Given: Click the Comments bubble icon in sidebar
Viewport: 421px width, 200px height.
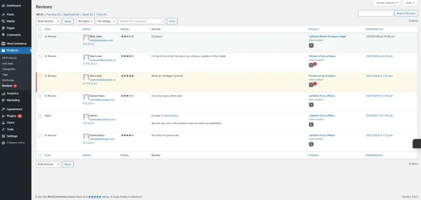Looking at the screenshot, I should coord(3,35).
